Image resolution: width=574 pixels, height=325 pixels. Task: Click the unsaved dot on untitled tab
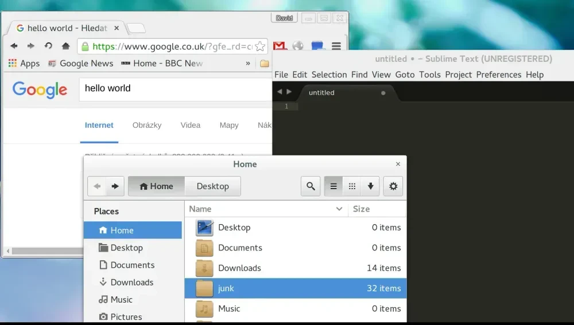[383, 93]
